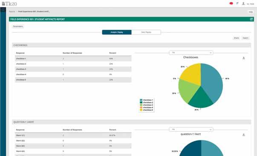This screenshot has width=257, height=156.
Task: Click the Tk20 logo
Action: pos(9,3)
